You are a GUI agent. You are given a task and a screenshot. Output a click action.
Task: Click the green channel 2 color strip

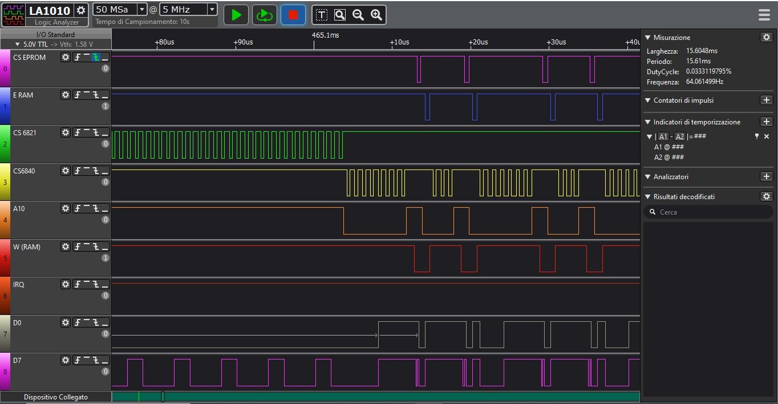[5, 144]
